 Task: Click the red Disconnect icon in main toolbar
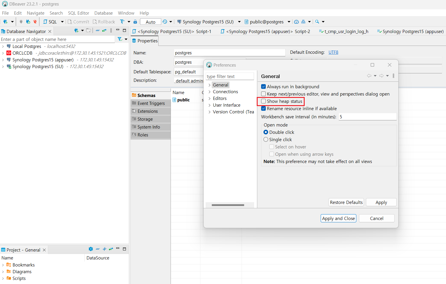(35, 22)
